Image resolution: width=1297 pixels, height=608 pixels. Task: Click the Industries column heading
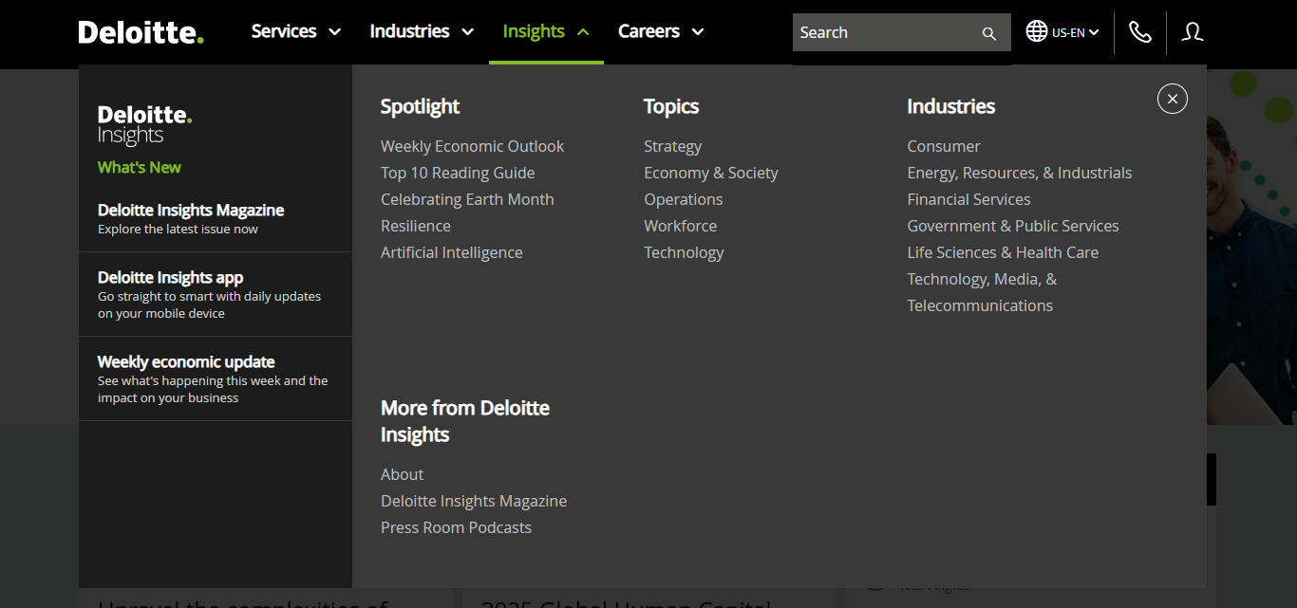coord(951,106)
